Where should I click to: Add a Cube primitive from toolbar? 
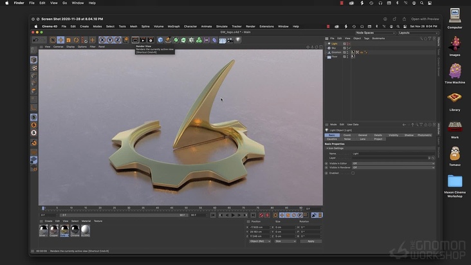coord(160,40)
